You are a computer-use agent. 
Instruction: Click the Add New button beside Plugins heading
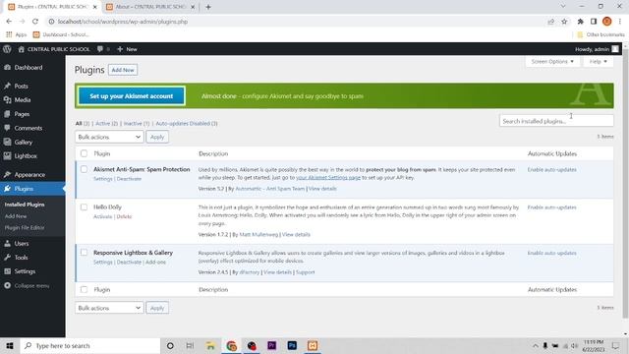coord(123,70)
